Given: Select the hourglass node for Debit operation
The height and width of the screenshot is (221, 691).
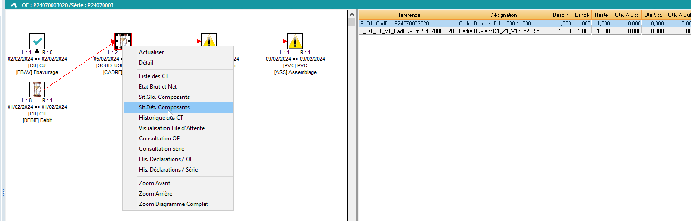Looking at the screenshot, I should [37, 89].
